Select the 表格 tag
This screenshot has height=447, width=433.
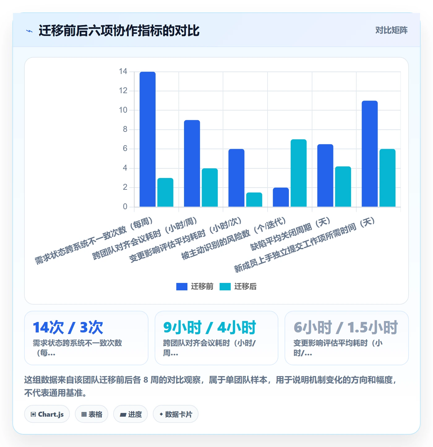92,414
